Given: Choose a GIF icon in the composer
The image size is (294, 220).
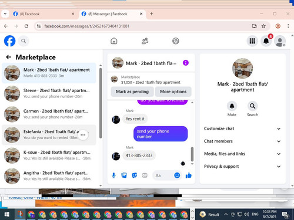Looking at the screenshot, I should pyautogui.click(x=145, y=175).
